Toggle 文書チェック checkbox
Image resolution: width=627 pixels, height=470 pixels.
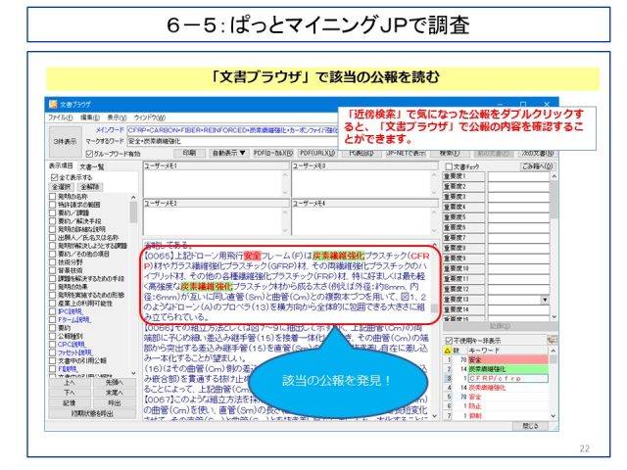coord(449,166)
